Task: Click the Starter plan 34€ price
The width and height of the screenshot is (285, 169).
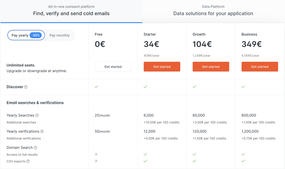Action: (151, 44)
